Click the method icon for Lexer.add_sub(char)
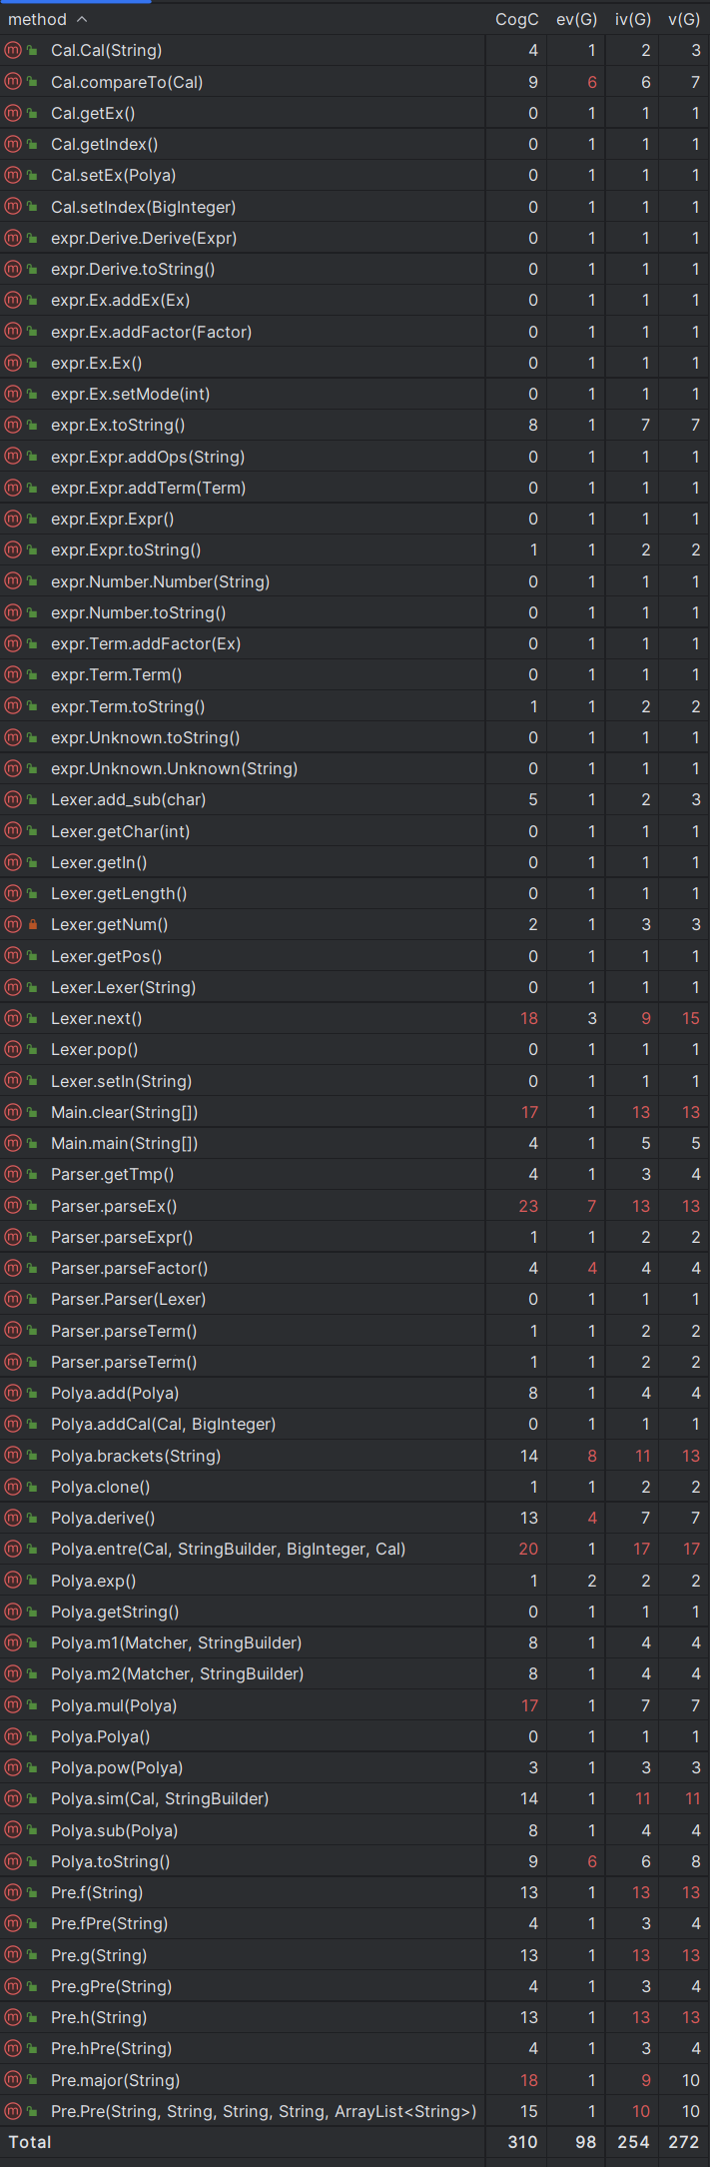This screenshot has height=2167, width=710. click(13, 799)
